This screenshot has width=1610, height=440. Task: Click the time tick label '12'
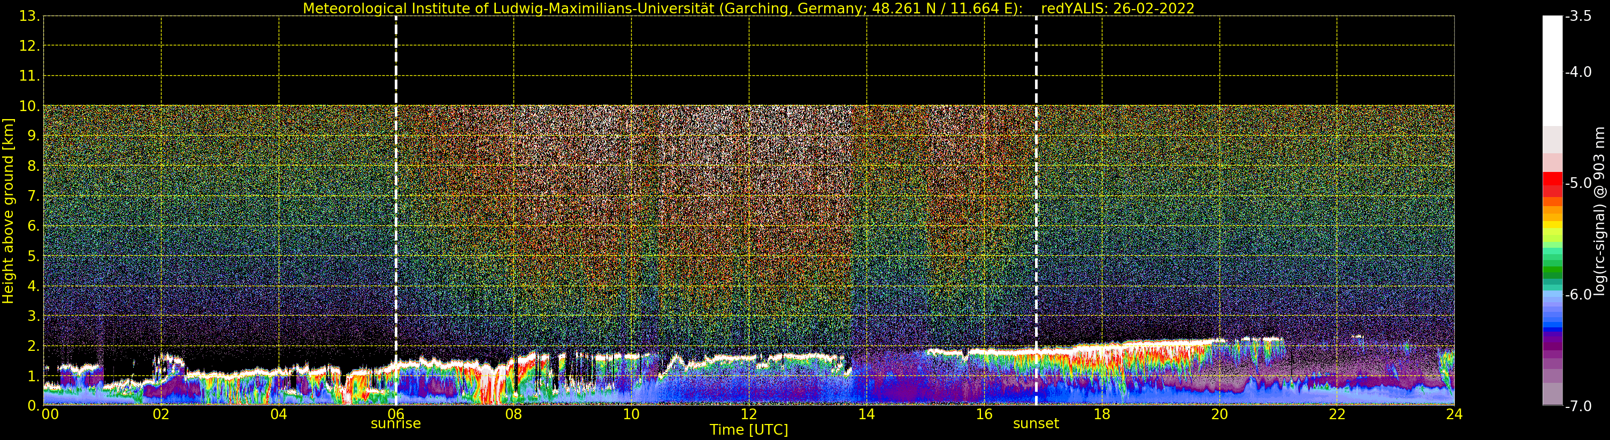pyautogui.click(x=749, y=414)
